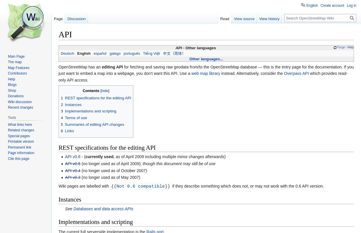Open the web map library link

point(206,73)
